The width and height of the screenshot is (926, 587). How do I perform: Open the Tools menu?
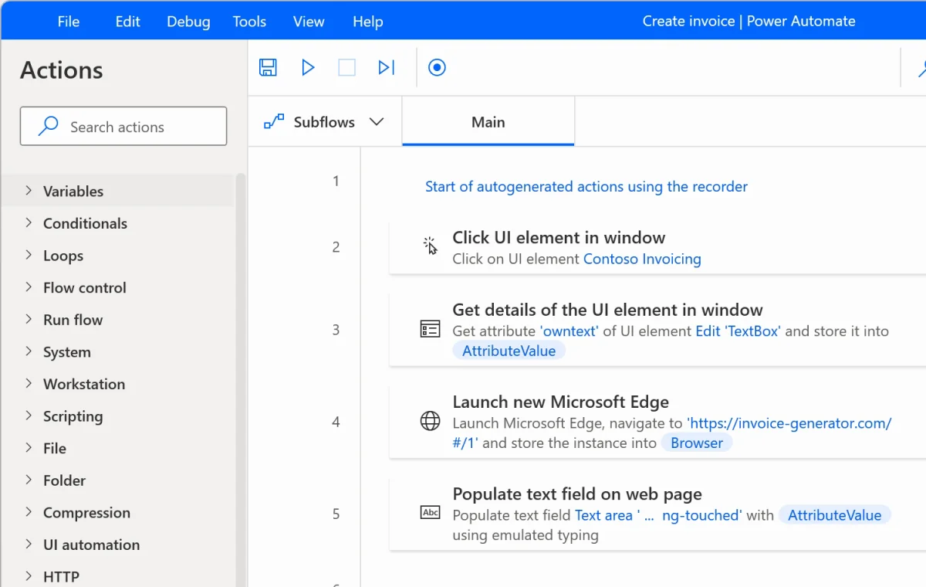point(249,21)
